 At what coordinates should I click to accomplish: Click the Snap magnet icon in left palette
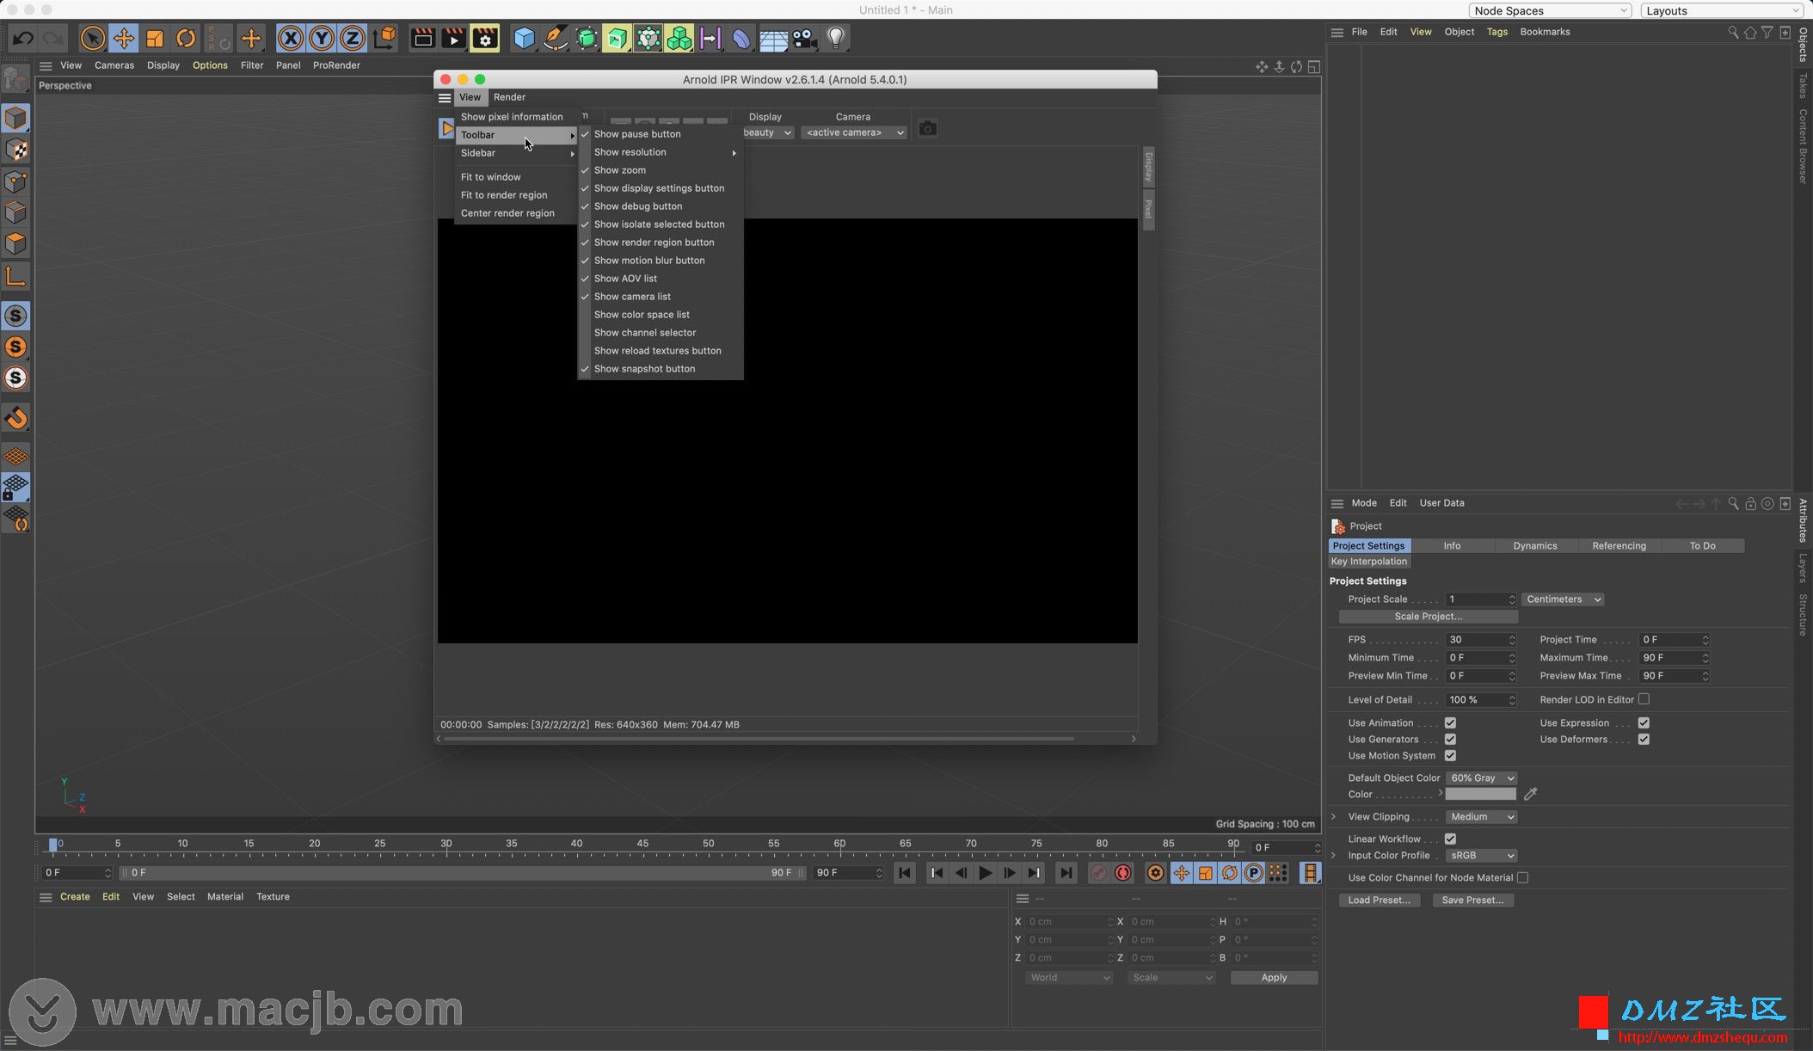(x=15, y=418)
